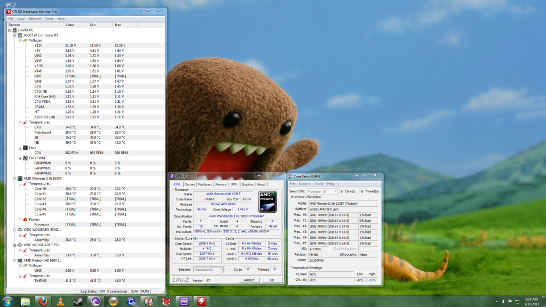Collapse the DAVID-PC root node

(x=10, y=30)
